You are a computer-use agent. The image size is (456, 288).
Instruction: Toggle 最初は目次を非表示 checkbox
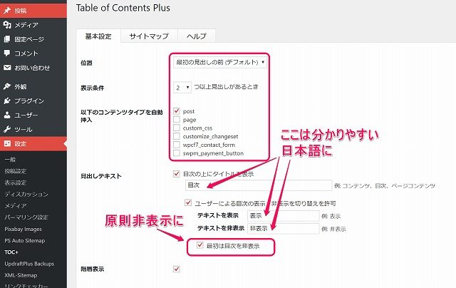pos(199,245)
